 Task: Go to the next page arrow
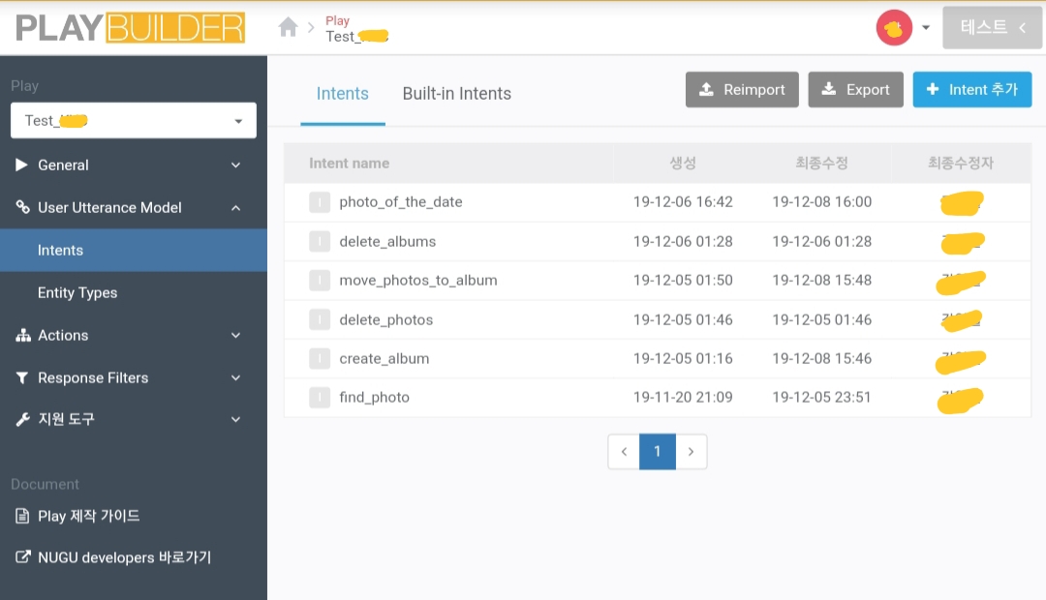692,451
